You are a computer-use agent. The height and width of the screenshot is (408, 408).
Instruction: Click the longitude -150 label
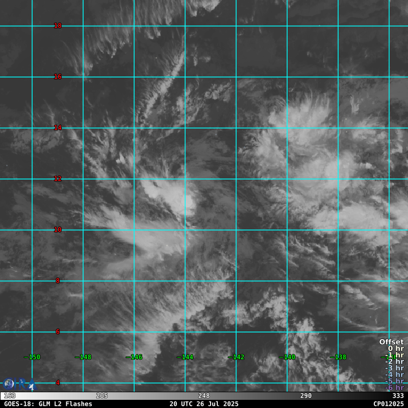tap(32, 357)
